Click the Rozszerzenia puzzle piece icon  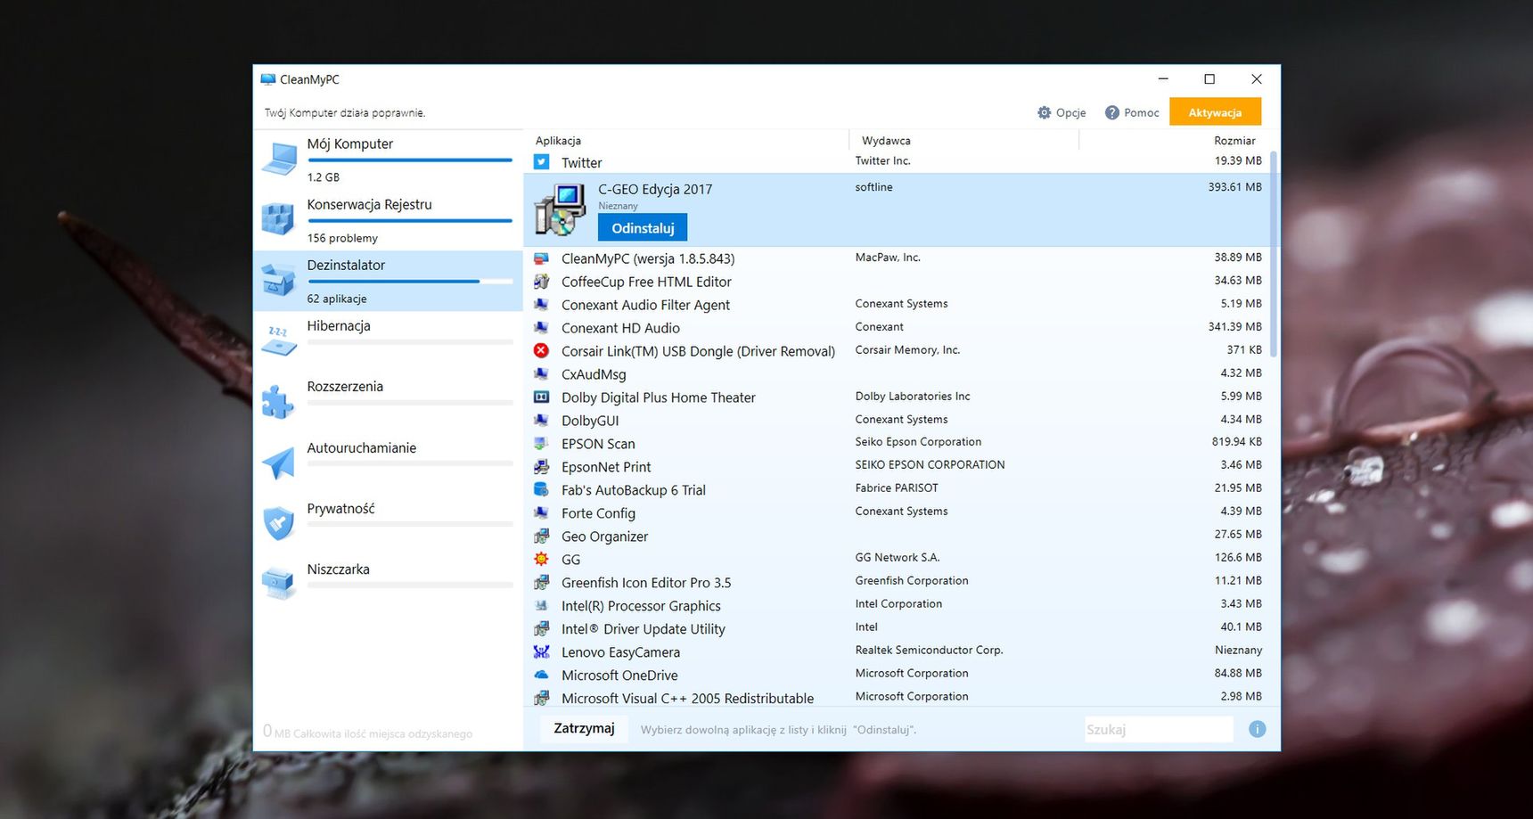(x=277, y=402)
